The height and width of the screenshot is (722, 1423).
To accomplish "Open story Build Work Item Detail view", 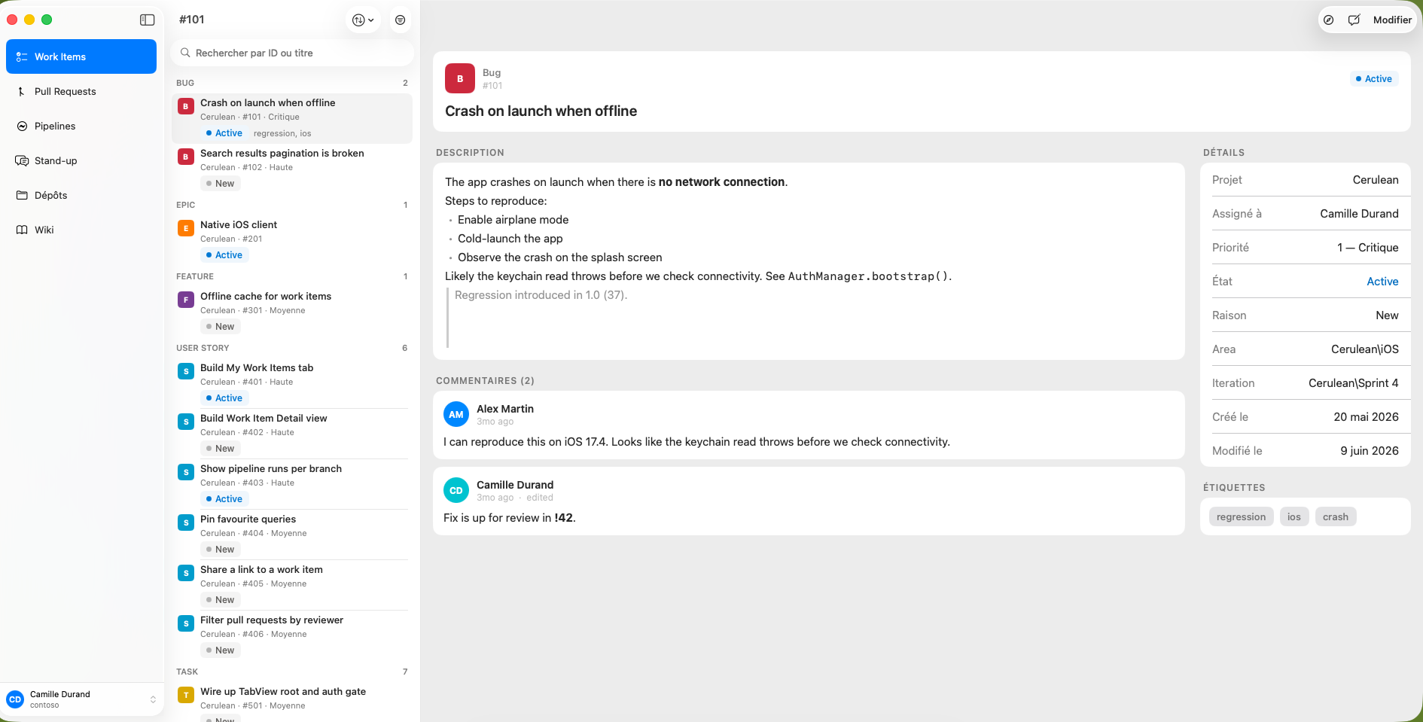I will point(292,434).
